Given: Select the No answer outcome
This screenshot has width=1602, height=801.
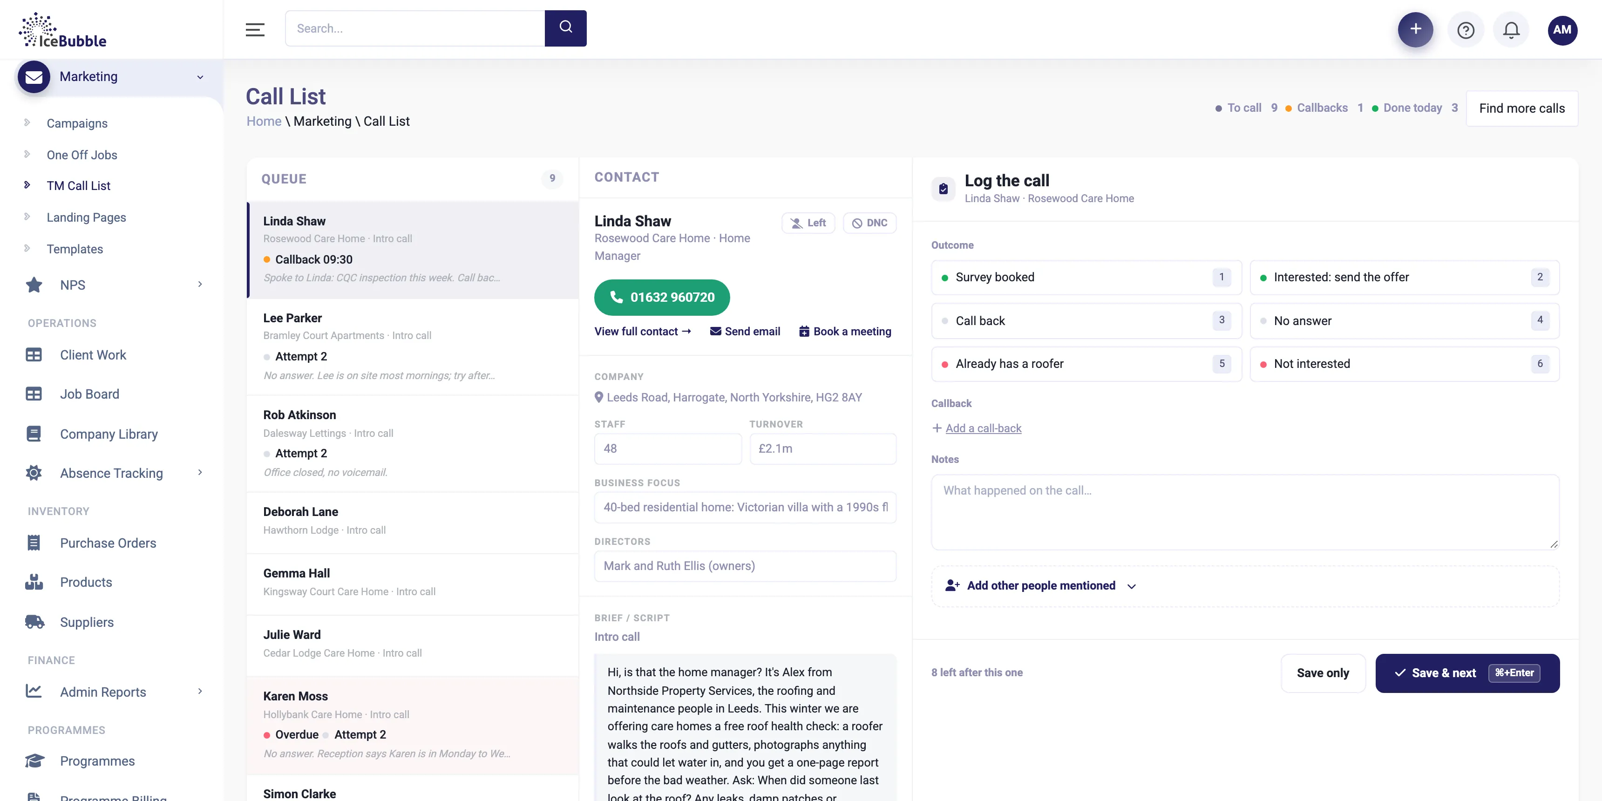Looking at the screenshot, I should click(x=1404, y=321).
